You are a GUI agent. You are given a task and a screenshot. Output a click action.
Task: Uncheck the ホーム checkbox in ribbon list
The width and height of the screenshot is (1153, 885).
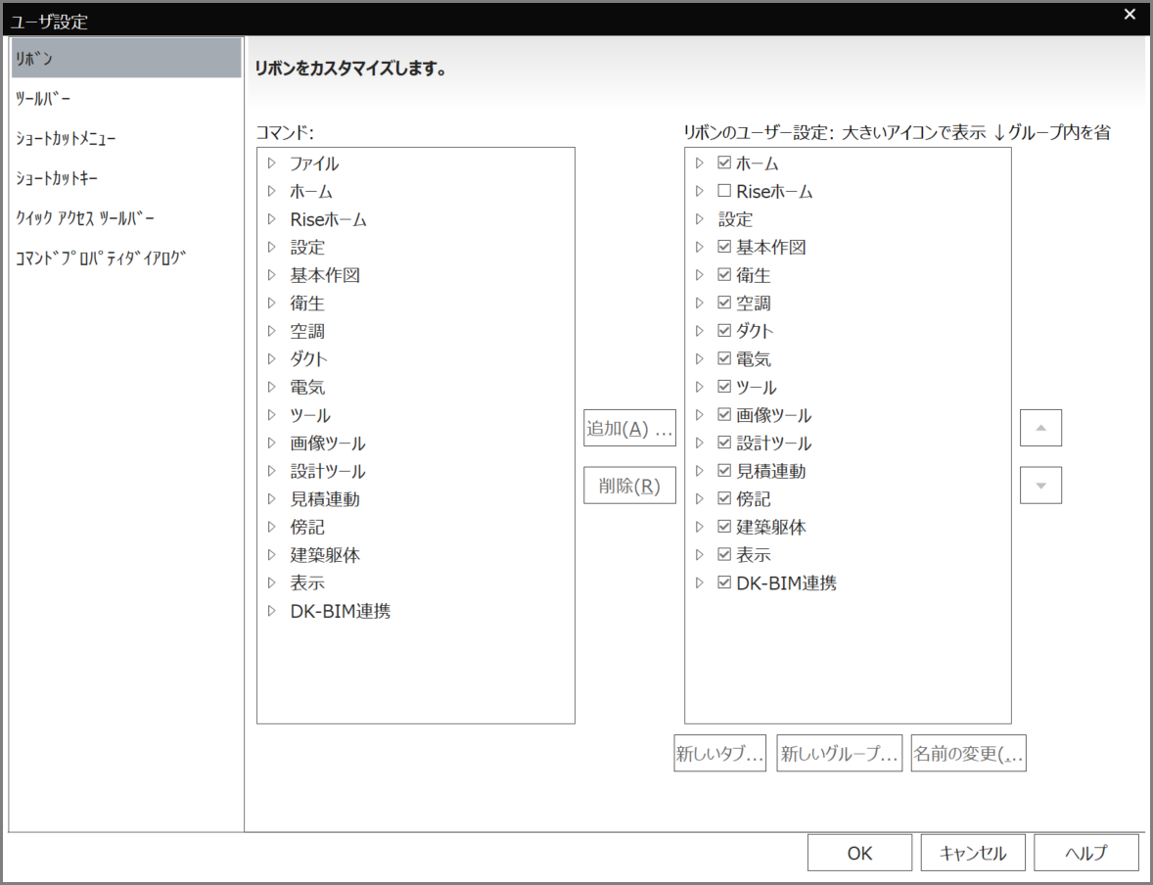pyautogui.click(x=724, y=163)
